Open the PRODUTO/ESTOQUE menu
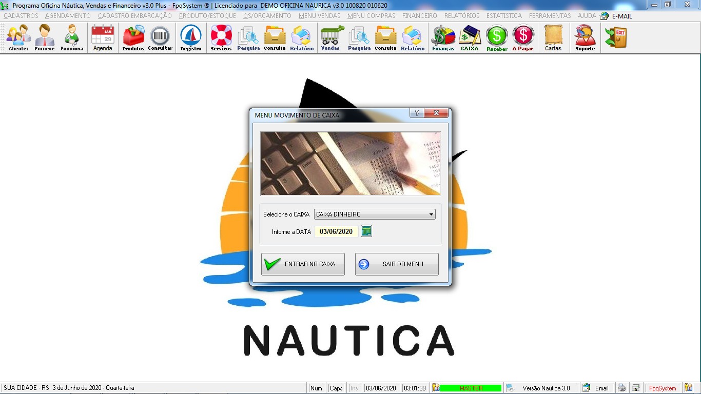Viewport: 701px width, 394px height. pyautogui.click(x=207, y=16)
